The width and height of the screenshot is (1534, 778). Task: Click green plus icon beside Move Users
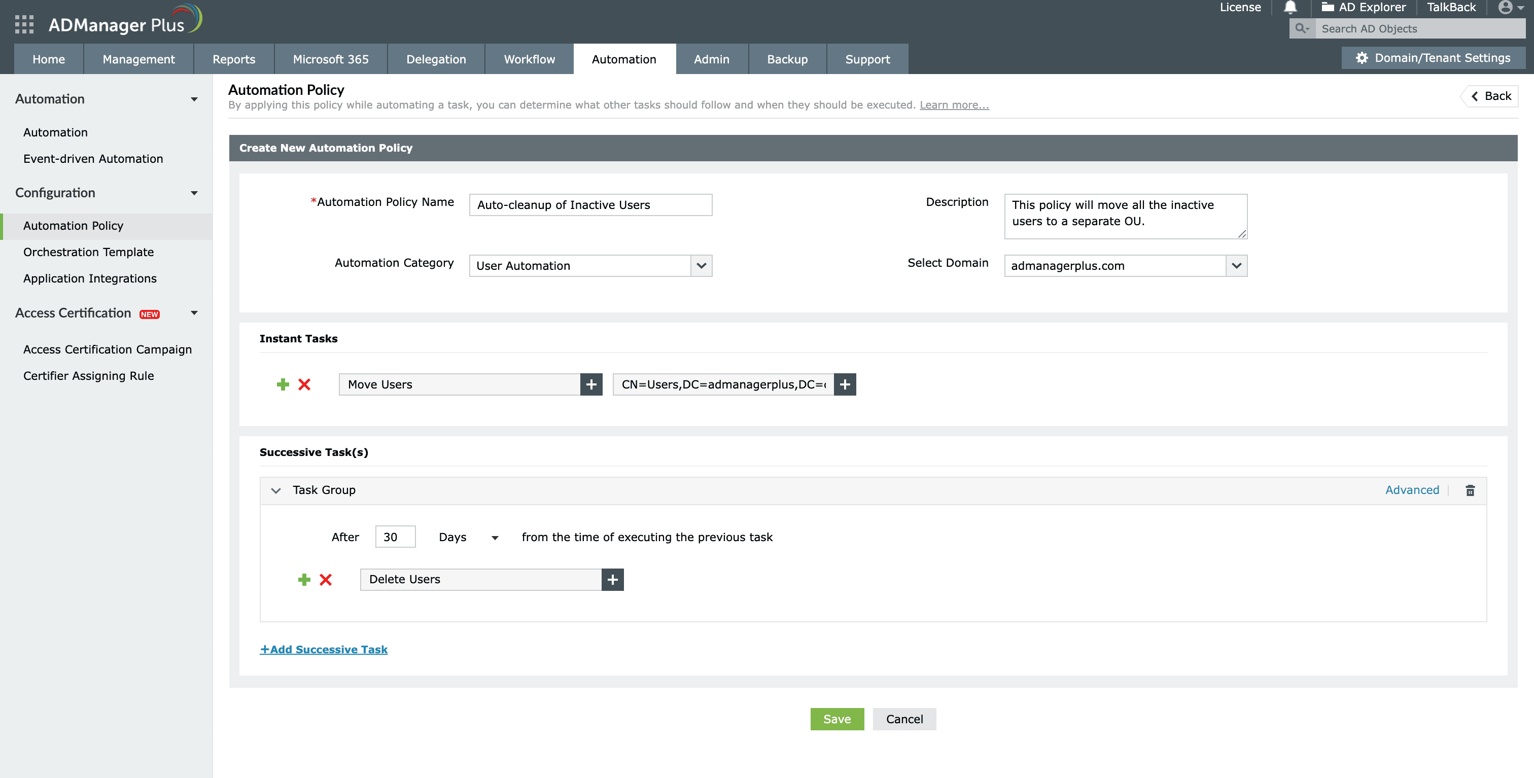click(x=283, y=384)
